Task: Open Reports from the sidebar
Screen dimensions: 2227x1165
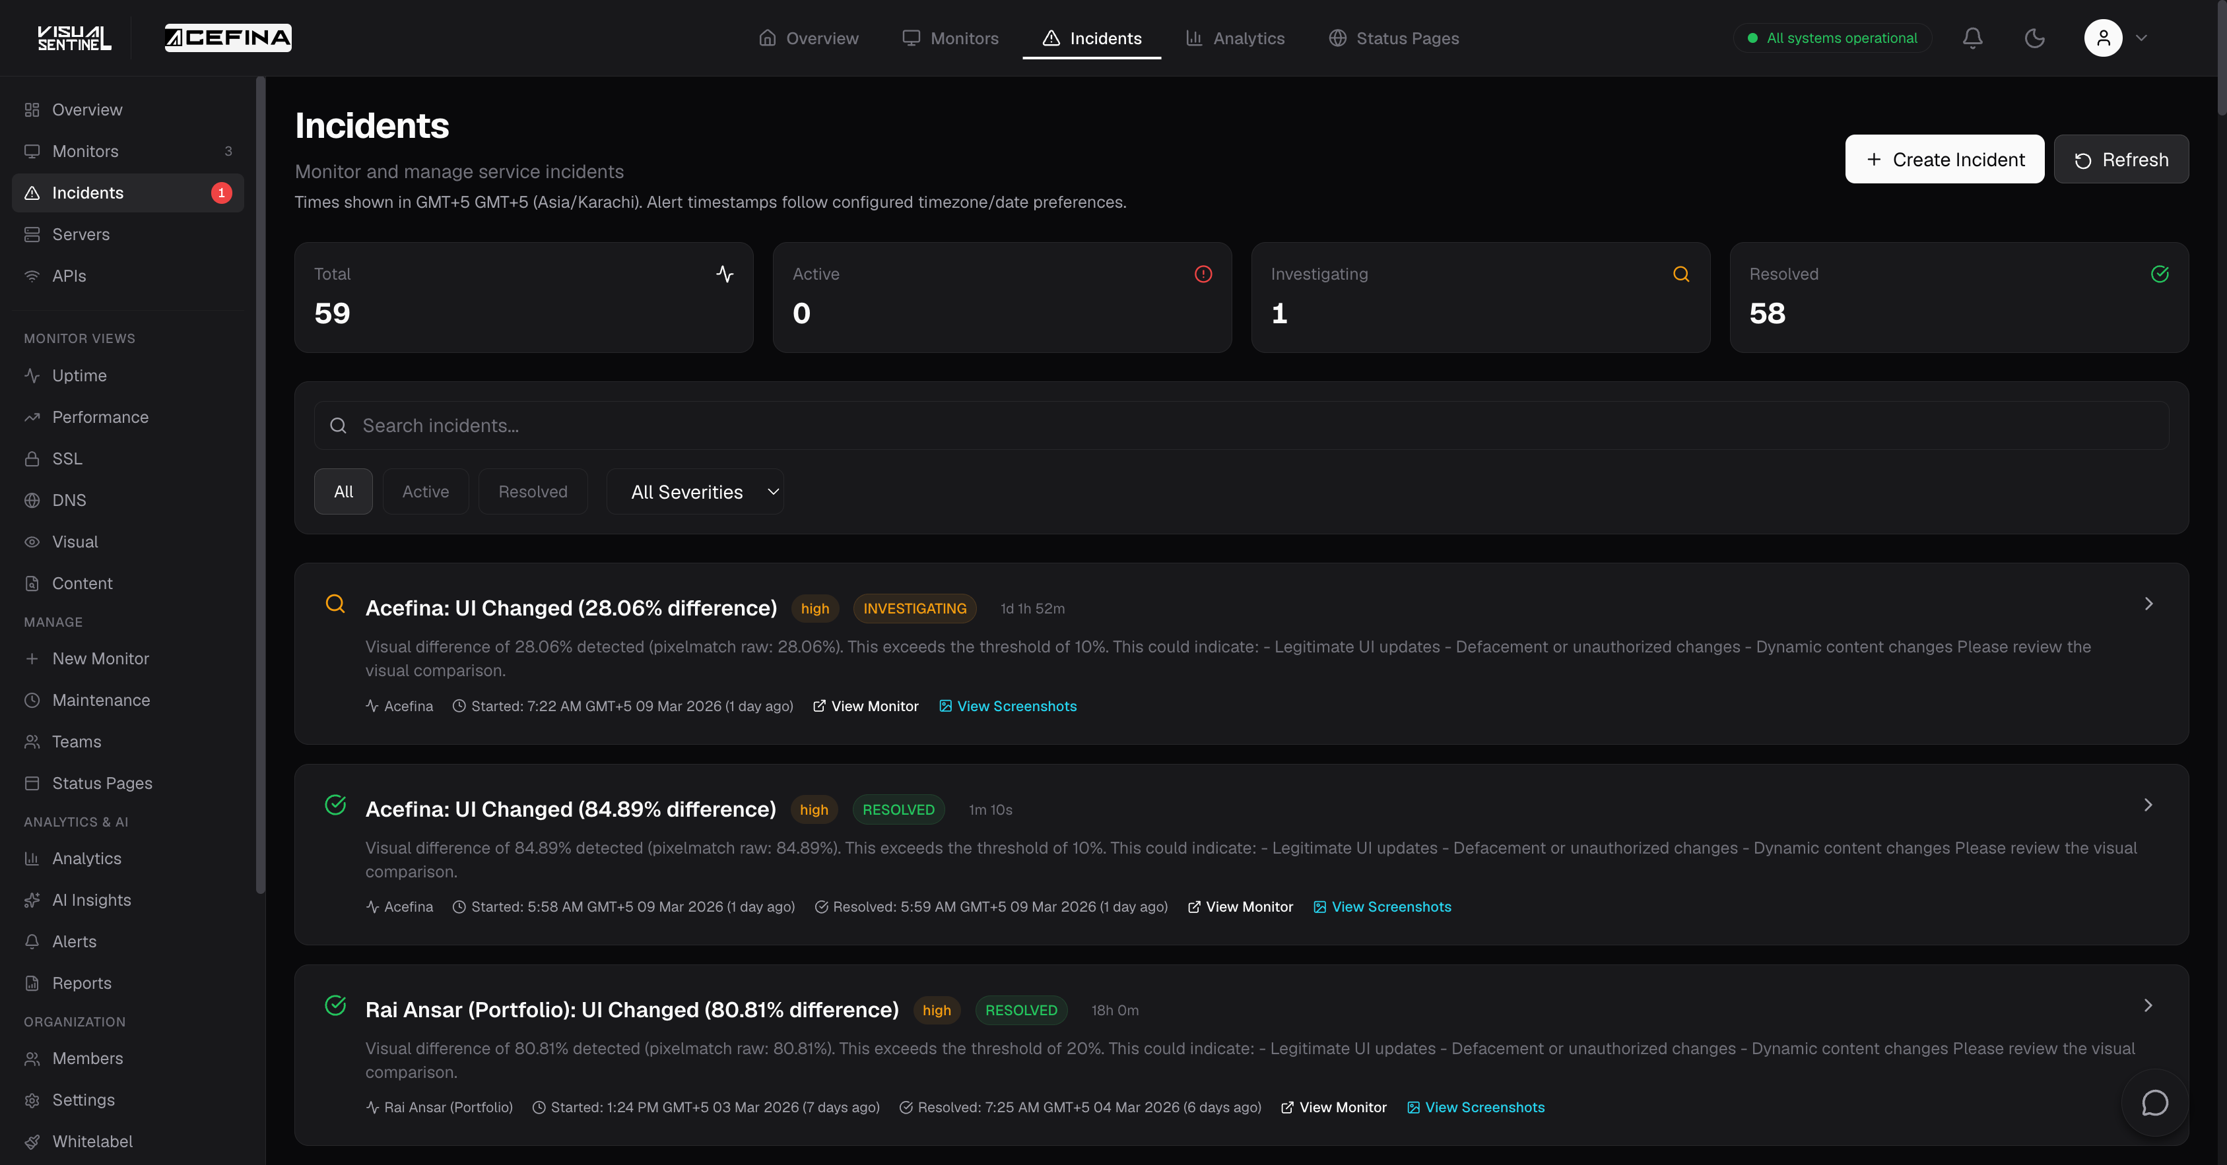Action: click(x=81, y=983)
